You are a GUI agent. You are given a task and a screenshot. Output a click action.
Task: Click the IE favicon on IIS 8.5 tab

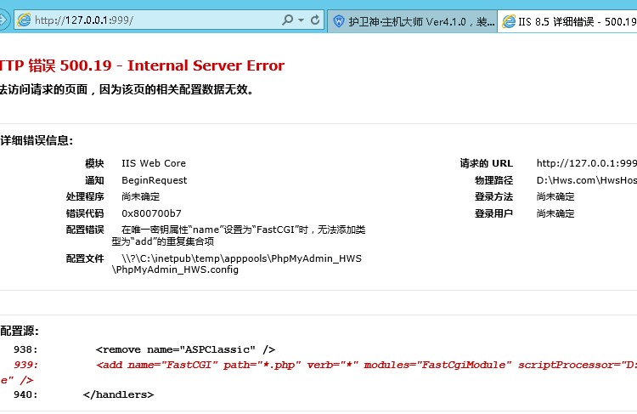click(x=508, y=21)
